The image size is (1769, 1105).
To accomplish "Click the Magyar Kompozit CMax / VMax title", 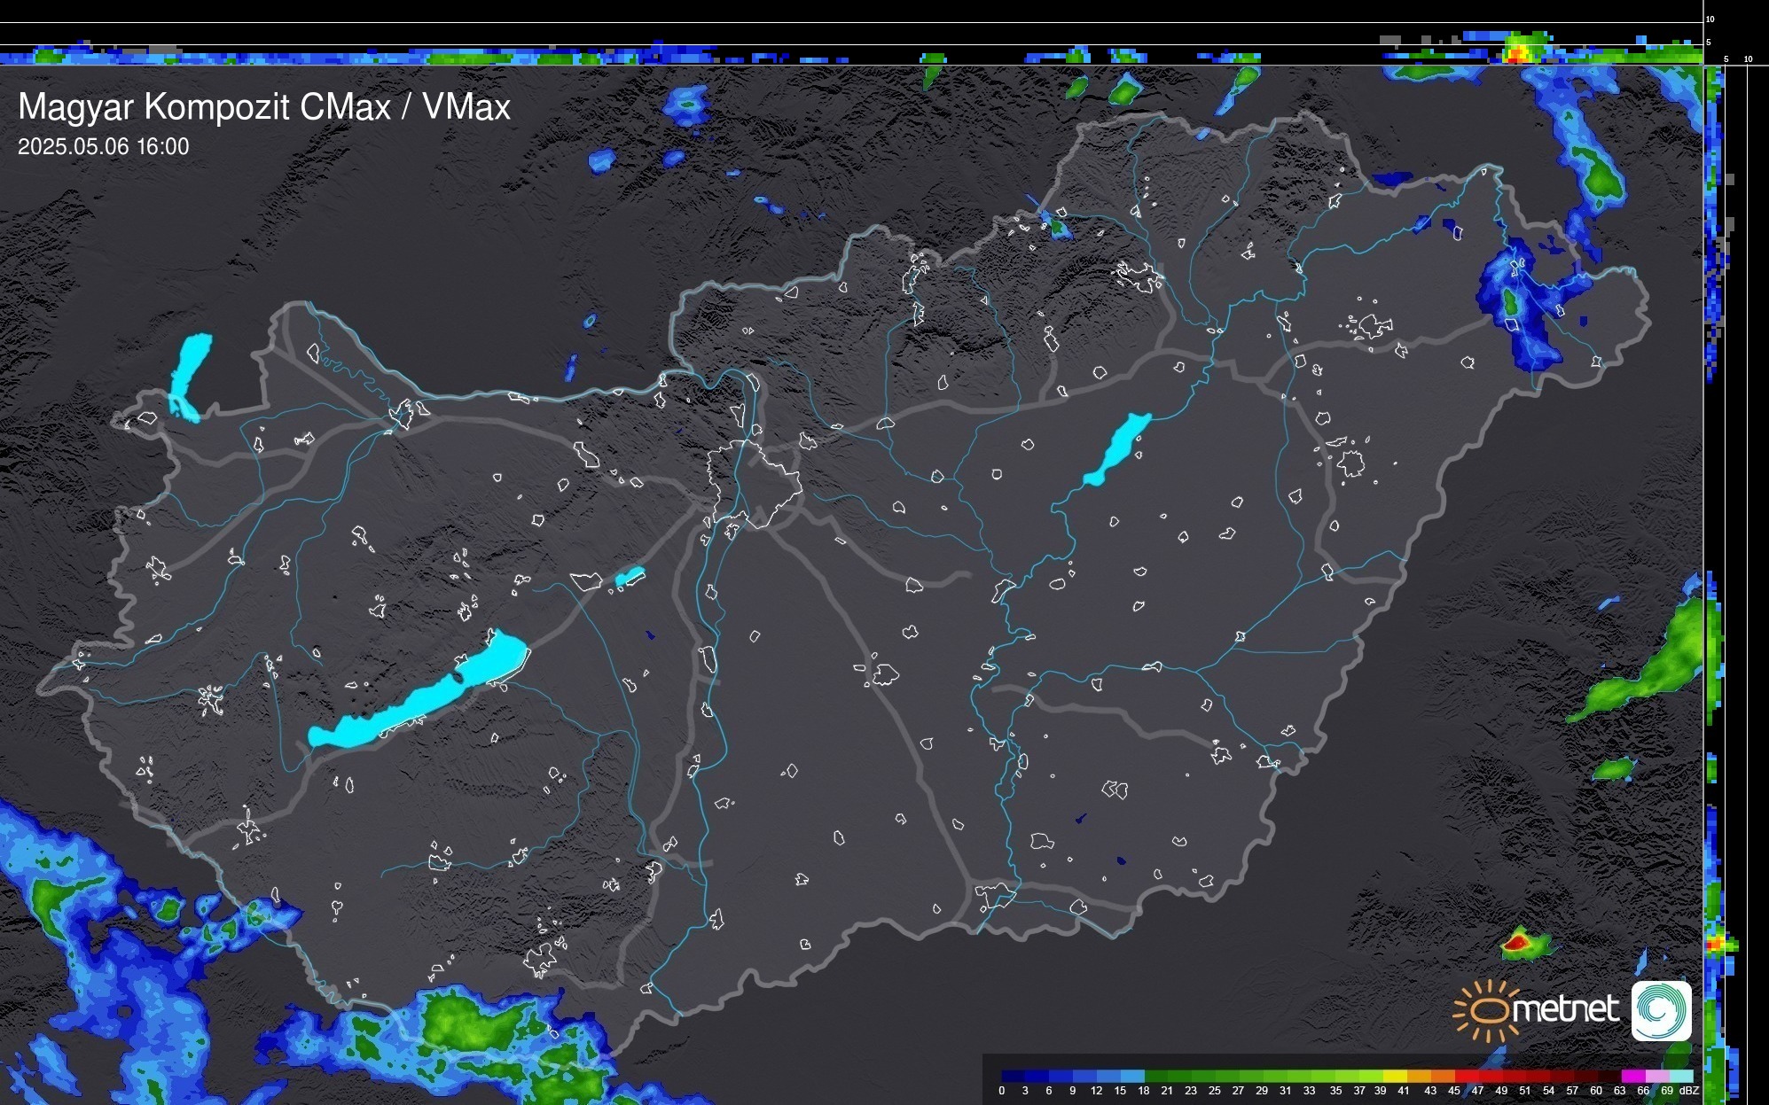I will tap(264, 107).
